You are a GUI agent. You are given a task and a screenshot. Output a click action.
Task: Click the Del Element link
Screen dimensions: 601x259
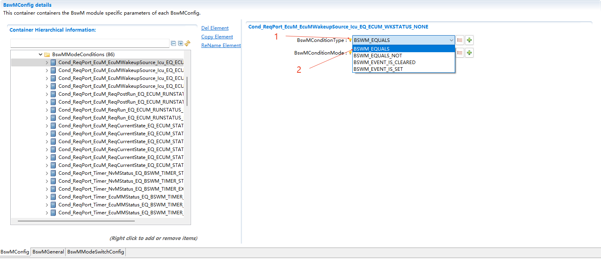click(x=215, y=28)
